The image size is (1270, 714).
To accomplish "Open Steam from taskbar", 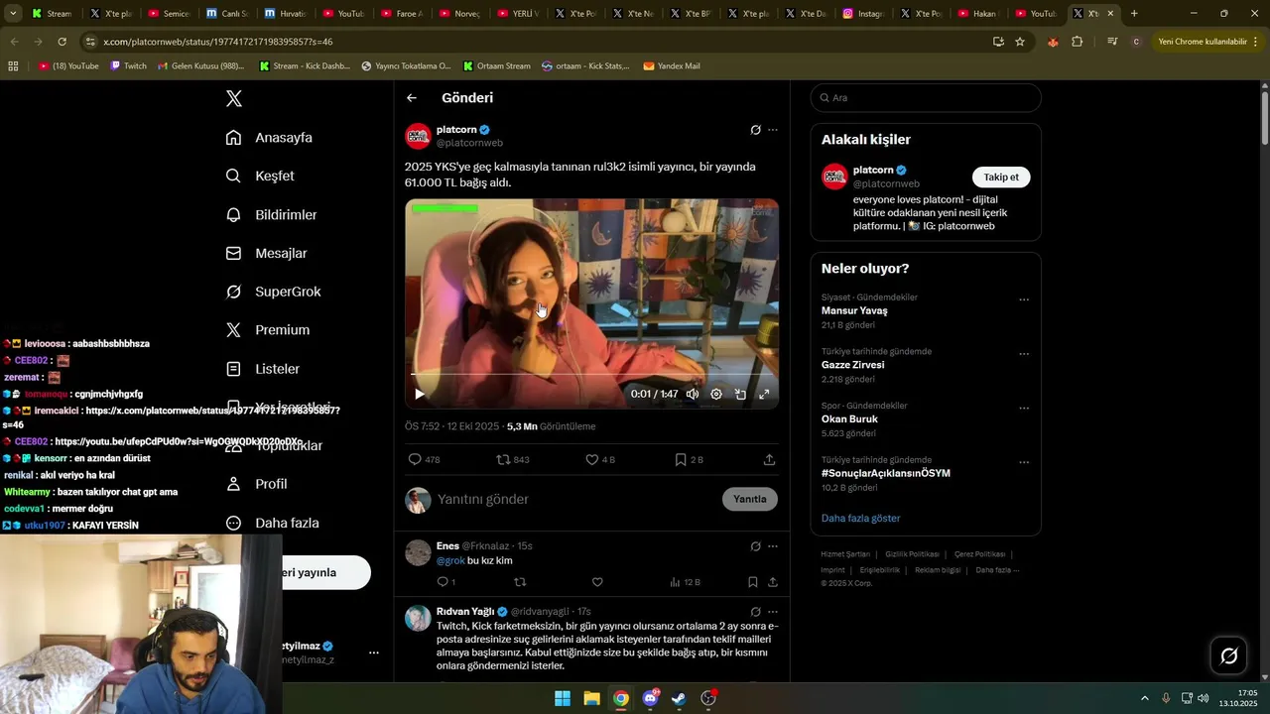I will pos(679,698).
